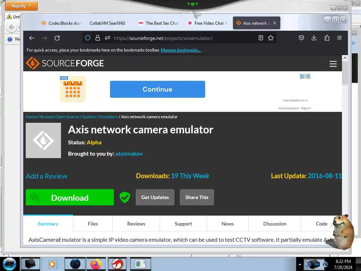Open site permissions icon in address bar
The width and height of the screenshot is (361, 271).
point(108,38)
